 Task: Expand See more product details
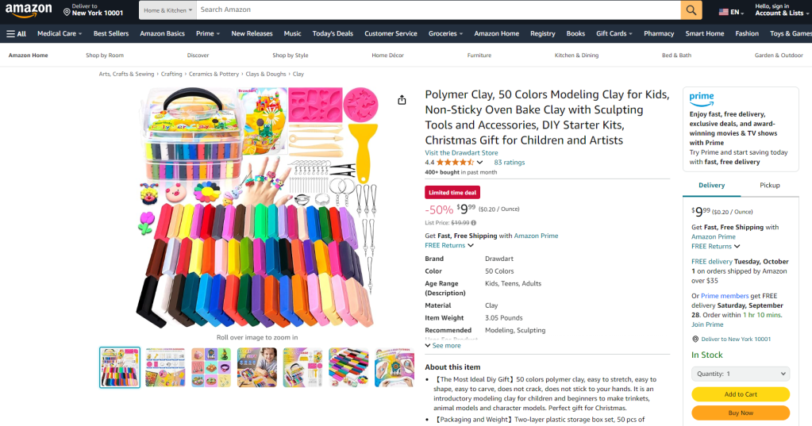pyautogui.click(x=443, y=346)
